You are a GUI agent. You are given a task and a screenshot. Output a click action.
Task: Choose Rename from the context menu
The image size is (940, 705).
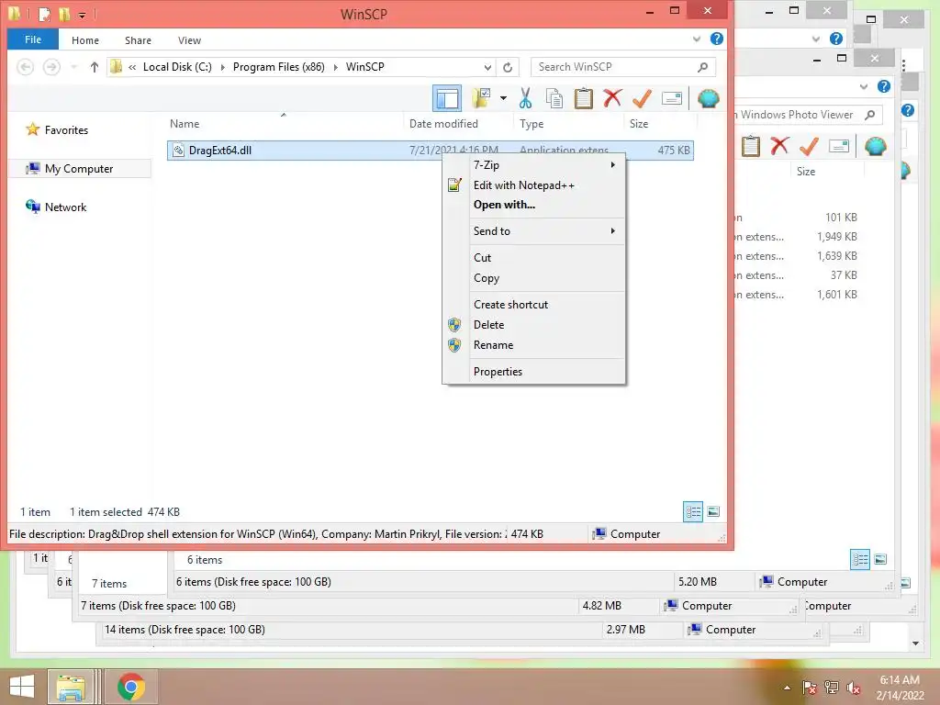(533, 345)
